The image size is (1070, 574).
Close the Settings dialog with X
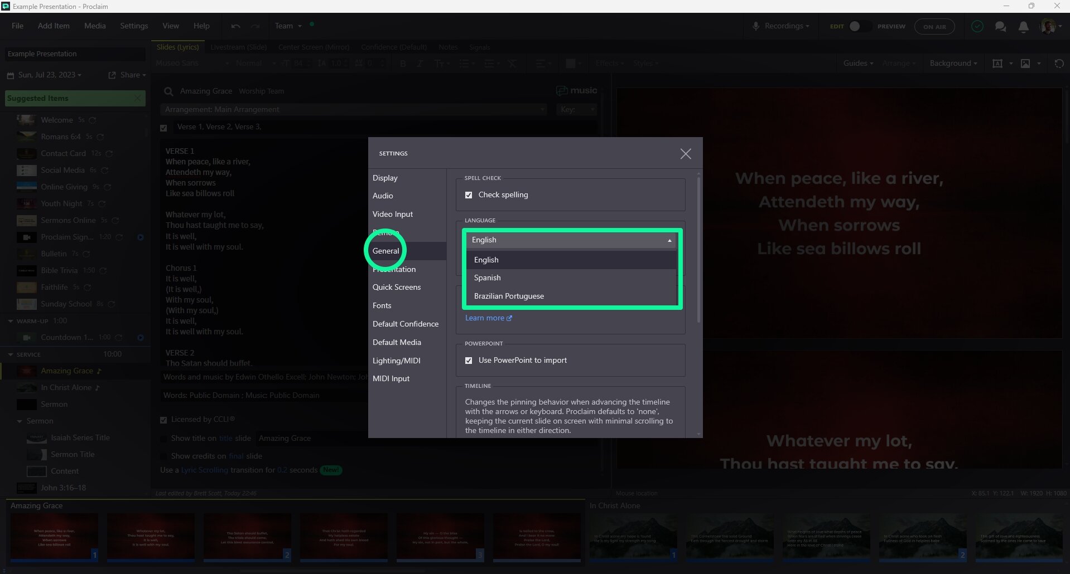click(x=686, y=154)
